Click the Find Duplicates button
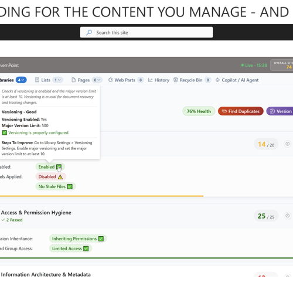293x293 pixels. 241,111
